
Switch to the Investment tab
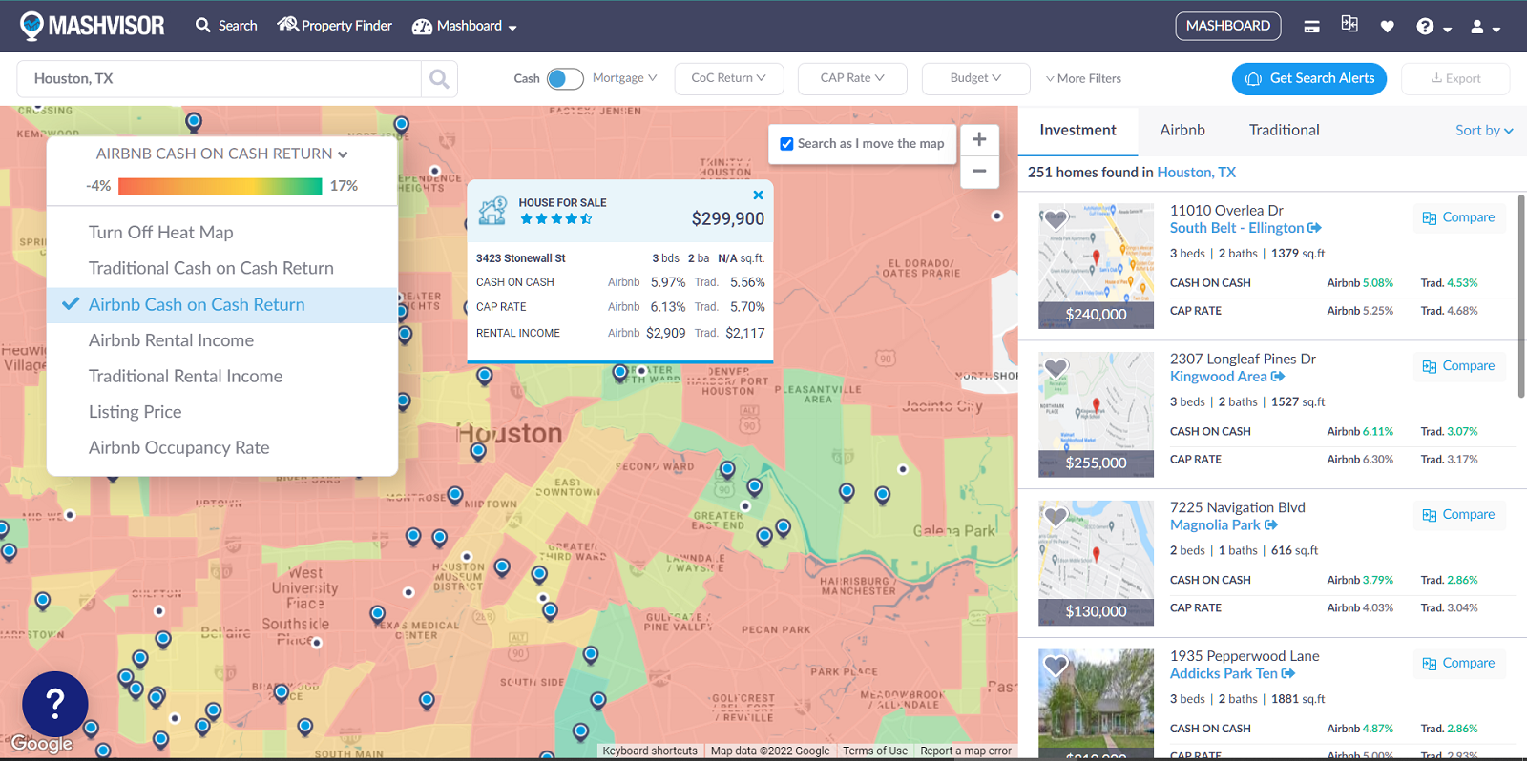point(1077,131)
